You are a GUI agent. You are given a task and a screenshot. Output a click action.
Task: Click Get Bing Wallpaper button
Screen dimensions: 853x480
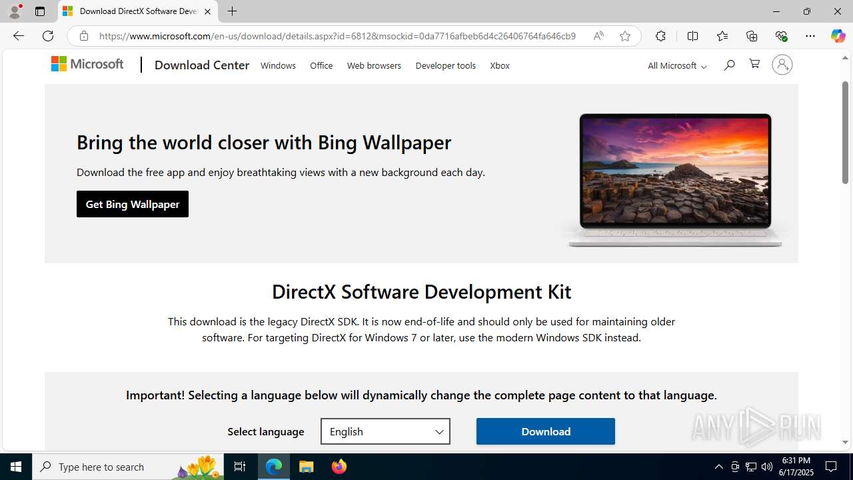tap(133, 204)
